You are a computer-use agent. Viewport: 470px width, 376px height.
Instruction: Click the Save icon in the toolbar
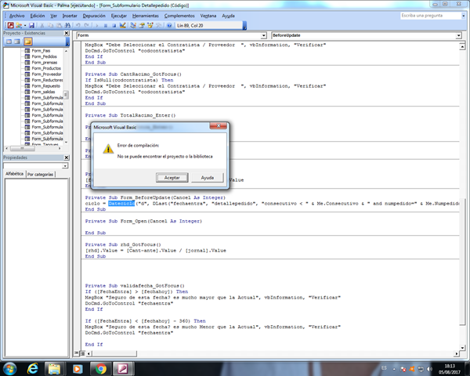31,25
